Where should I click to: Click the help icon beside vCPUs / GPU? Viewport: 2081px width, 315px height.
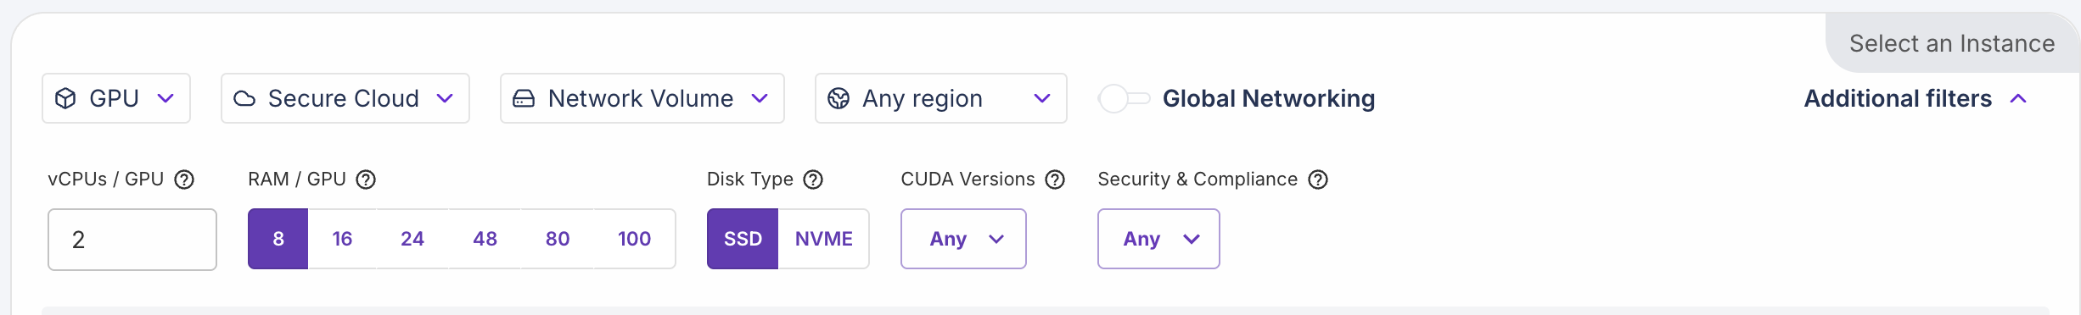(x=184, y=180)
